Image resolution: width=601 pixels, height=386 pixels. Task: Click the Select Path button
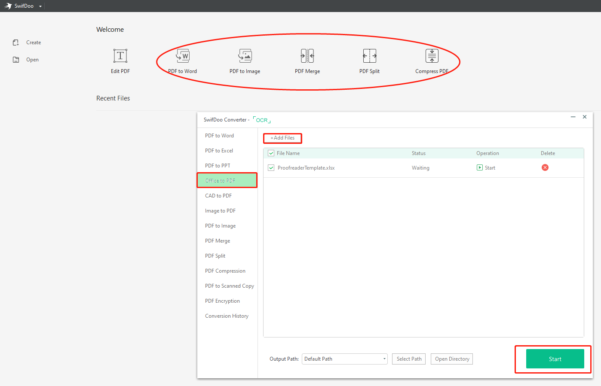coord(409,359)
